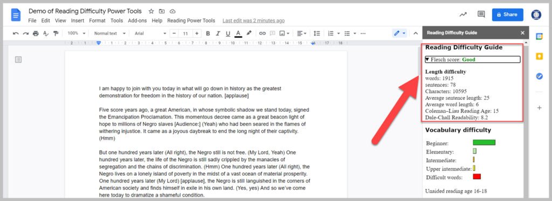Open the Tools menu
This screenshot has height=201, width=552.
point(116,20)
